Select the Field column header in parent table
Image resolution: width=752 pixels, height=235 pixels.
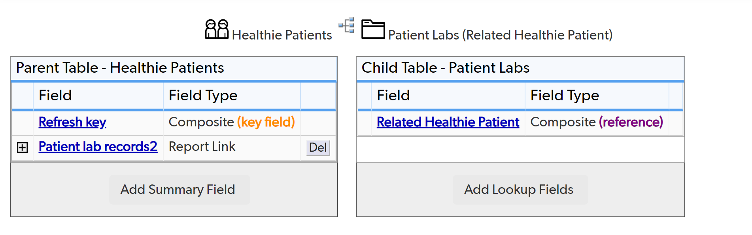55,95
